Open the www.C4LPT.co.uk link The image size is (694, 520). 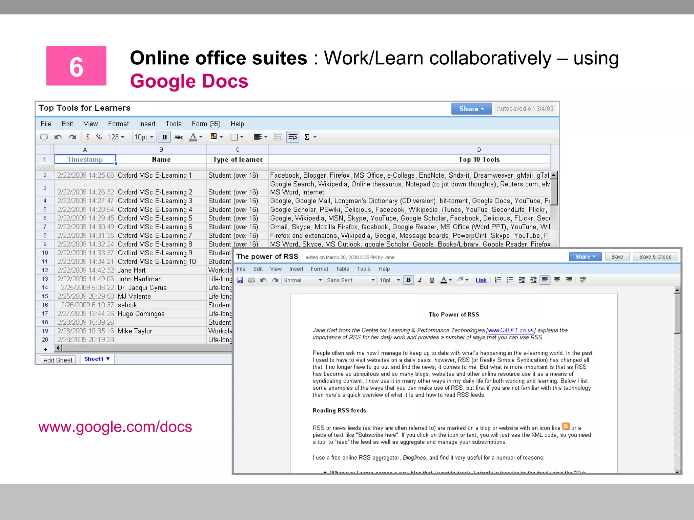coord(511,330)
